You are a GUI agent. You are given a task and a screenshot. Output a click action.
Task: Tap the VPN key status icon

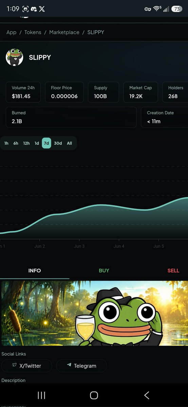coord(148,9)
